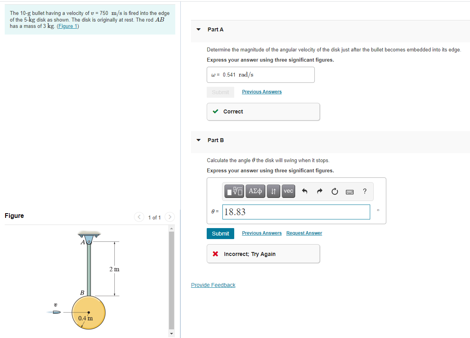Redo the equation edit
470x338 pixels.
coord(319,191)
